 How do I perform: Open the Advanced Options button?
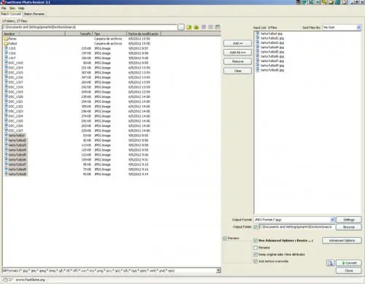tap(342, 241)
